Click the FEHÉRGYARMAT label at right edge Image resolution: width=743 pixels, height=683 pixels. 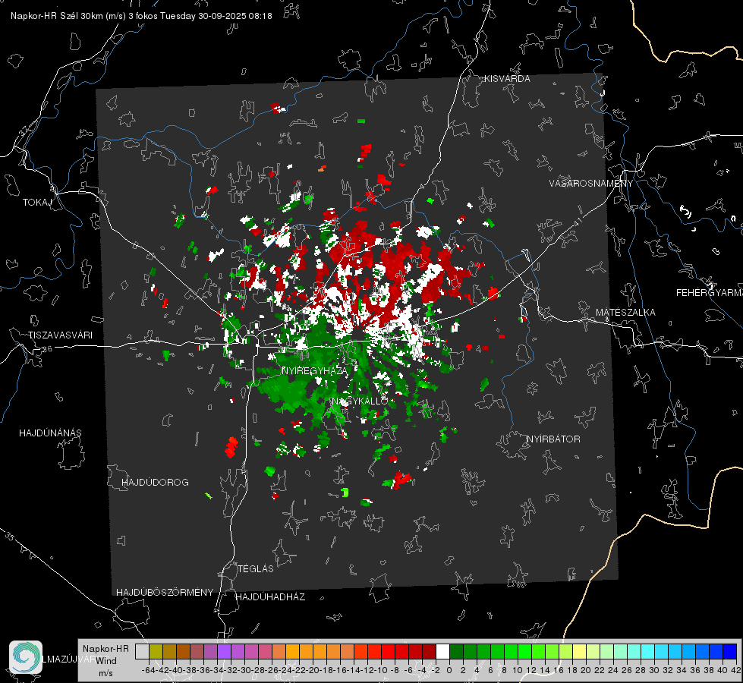click(x=710, y=293)
